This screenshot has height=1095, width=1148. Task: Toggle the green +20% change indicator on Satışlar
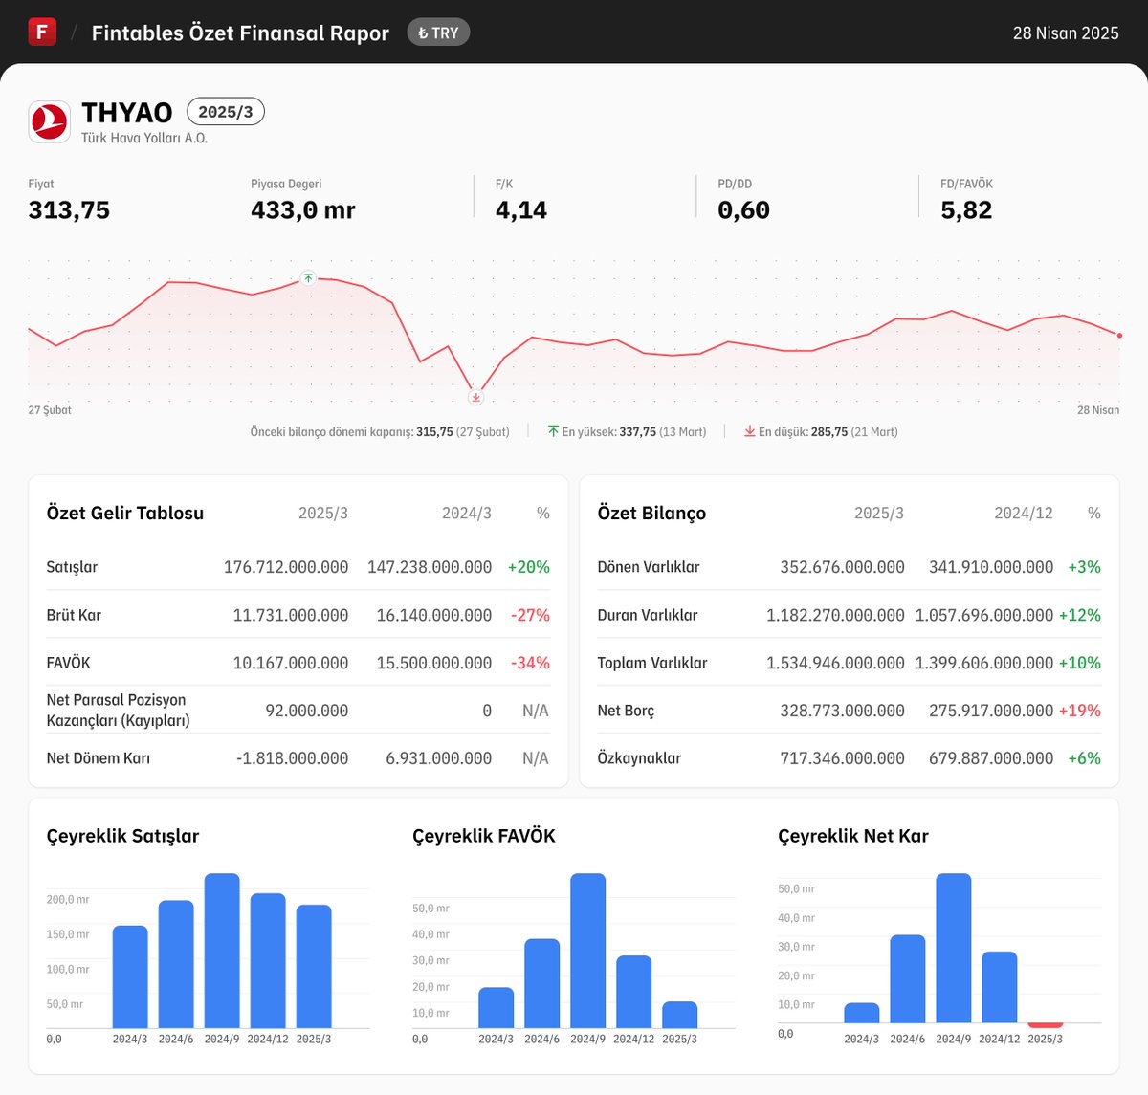[529, 567]
